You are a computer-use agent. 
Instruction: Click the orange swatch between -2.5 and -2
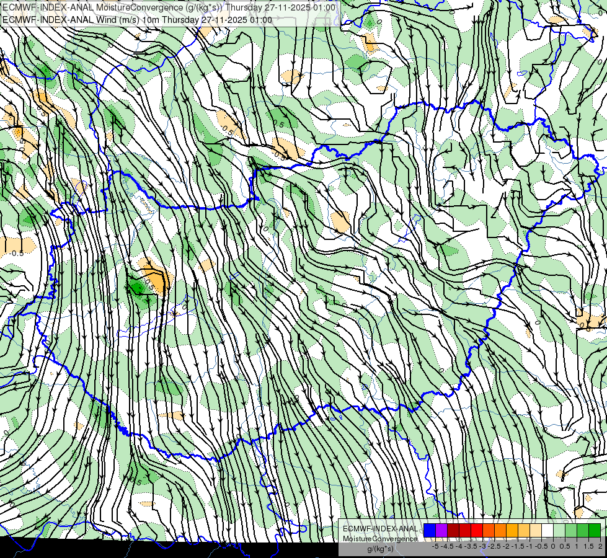(500, 531)
